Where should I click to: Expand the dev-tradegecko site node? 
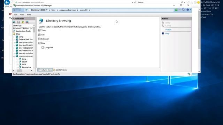[x=14, y=48]
